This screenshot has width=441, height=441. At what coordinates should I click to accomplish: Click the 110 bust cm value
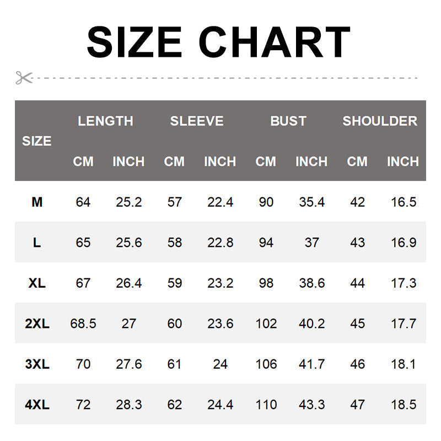click(x=266, y=405)
